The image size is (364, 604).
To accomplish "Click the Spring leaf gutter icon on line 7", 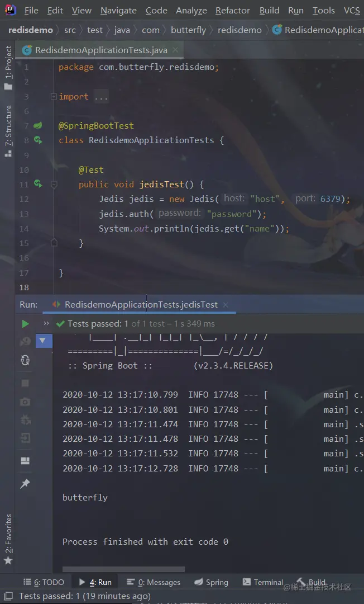I will point(37,126).
